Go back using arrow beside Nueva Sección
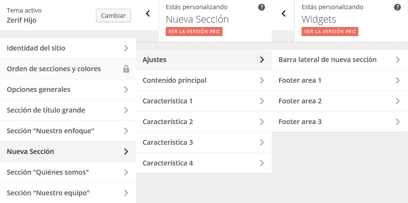 pyautogui.click(x=148, y=14)
